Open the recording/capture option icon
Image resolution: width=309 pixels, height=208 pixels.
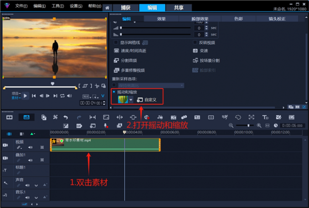[x=147, y=117]
